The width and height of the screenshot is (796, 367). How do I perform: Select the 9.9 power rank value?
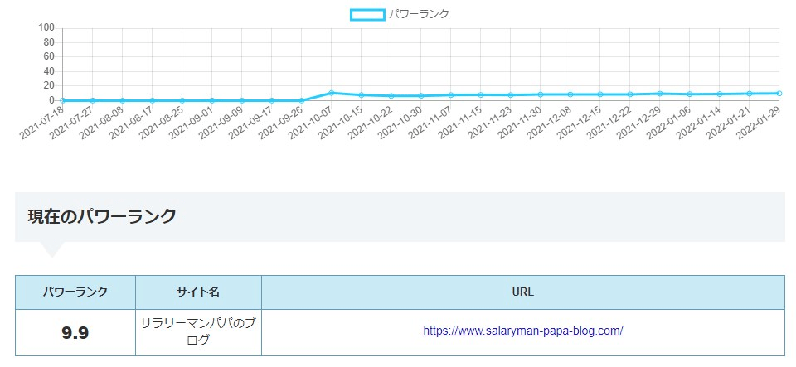click(75, 333)
